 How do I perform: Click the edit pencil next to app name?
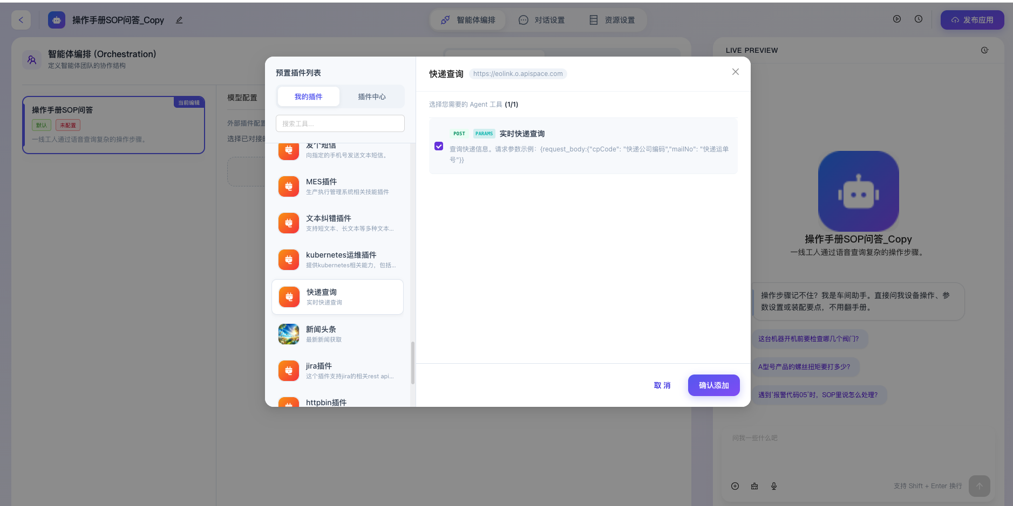(x=179, y=20)
